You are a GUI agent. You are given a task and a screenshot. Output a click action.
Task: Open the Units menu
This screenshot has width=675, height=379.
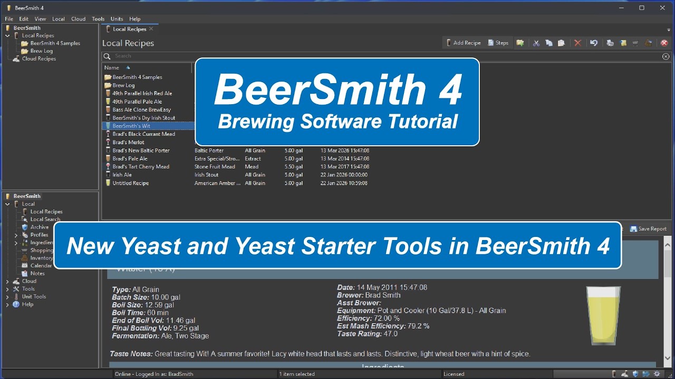117,19
